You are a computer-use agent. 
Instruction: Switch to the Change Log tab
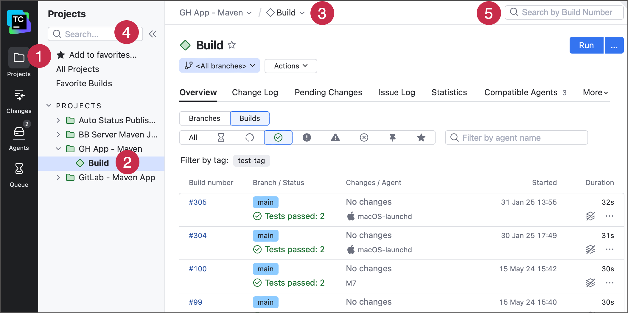pyautogui.click(x=255, y=93)
